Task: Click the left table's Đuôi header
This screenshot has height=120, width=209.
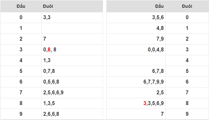Action: point(48,6)
